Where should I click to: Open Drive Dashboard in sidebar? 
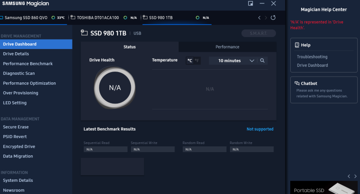tap(36, 44)
